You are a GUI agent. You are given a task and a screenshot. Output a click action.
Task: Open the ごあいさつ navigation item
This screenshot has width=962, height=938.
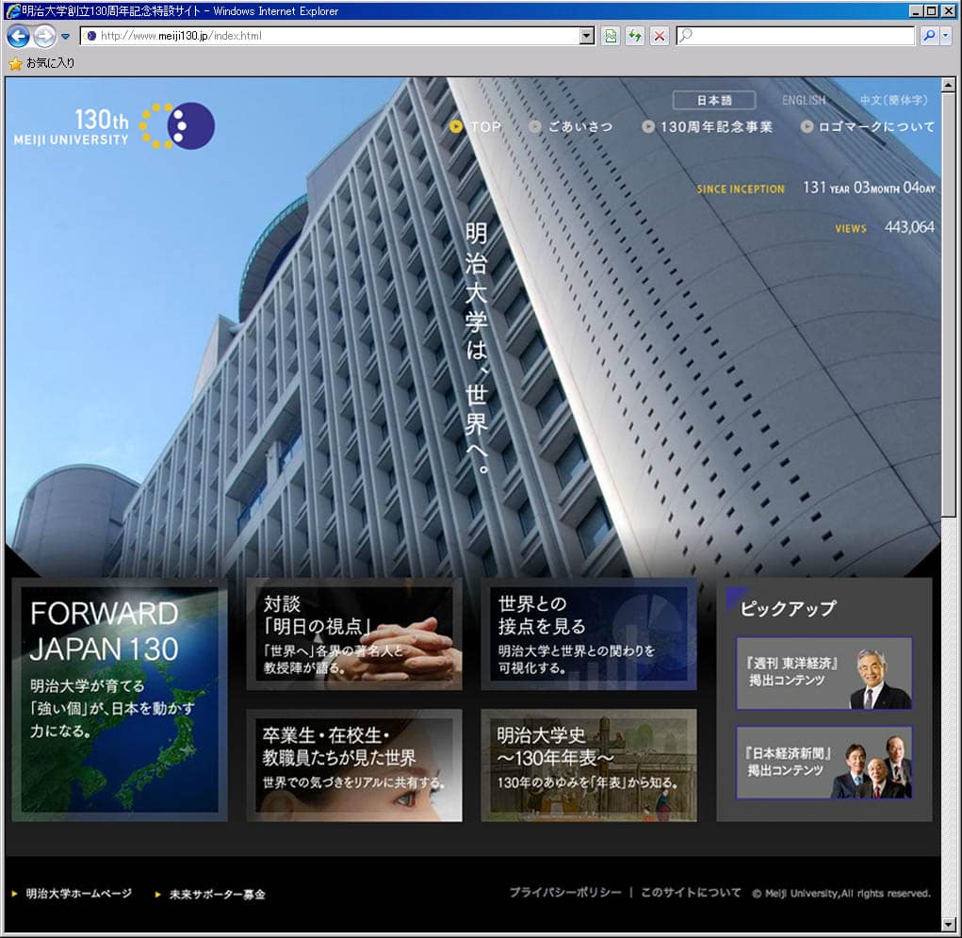point(571,126)
